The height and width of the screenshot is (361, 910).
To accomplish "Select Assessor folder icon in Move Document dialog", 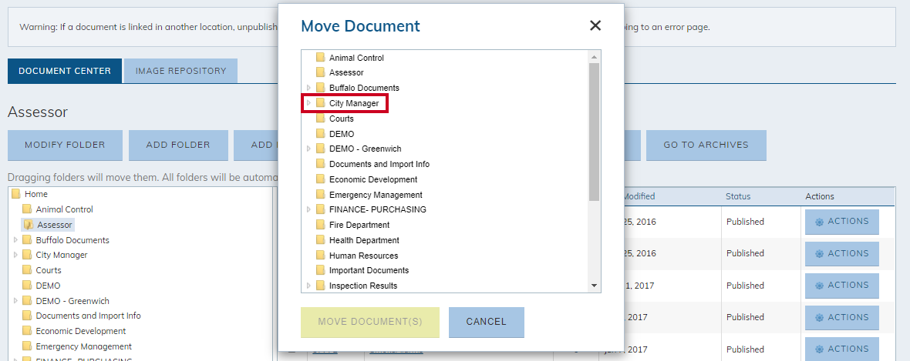I will (320, 72).
